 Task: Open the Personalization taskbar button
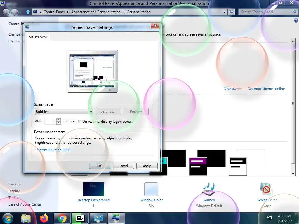[116, 218]
